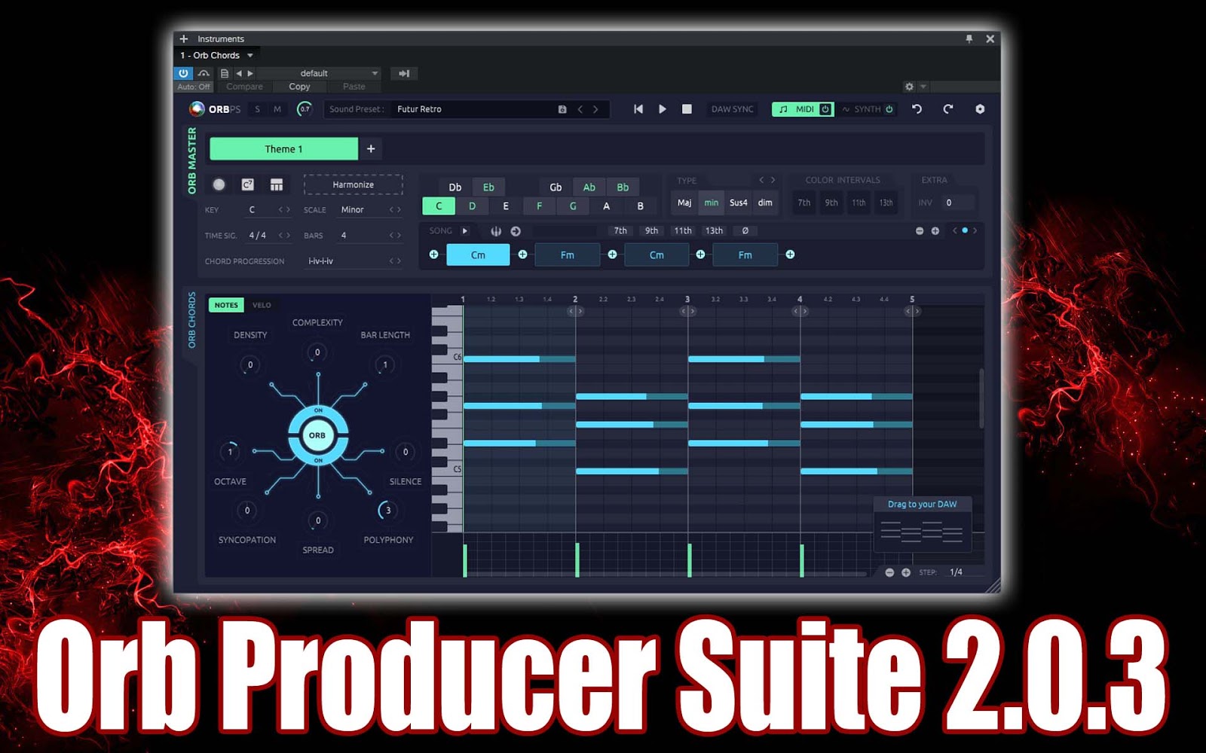The width and height of the screenshot is (1206, 753).
Task: Click the Compare button
Action: click(245, 87)
